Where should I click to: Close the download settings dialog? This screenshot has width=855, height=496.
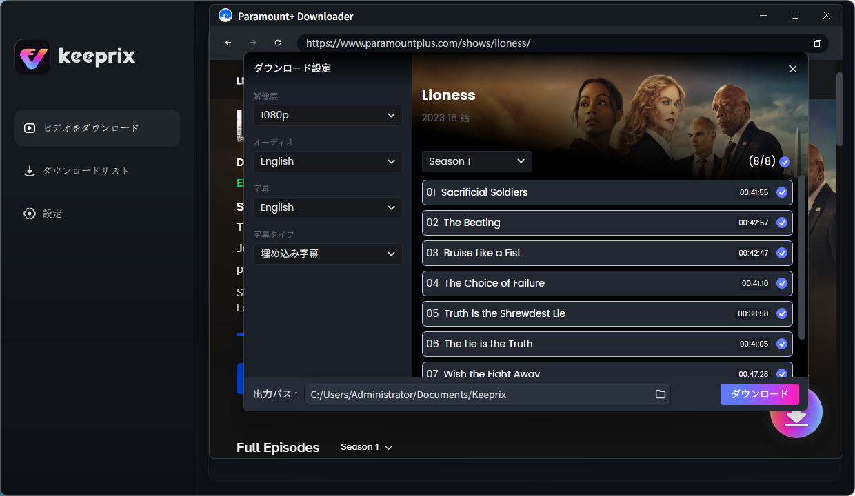pos(792,69)
